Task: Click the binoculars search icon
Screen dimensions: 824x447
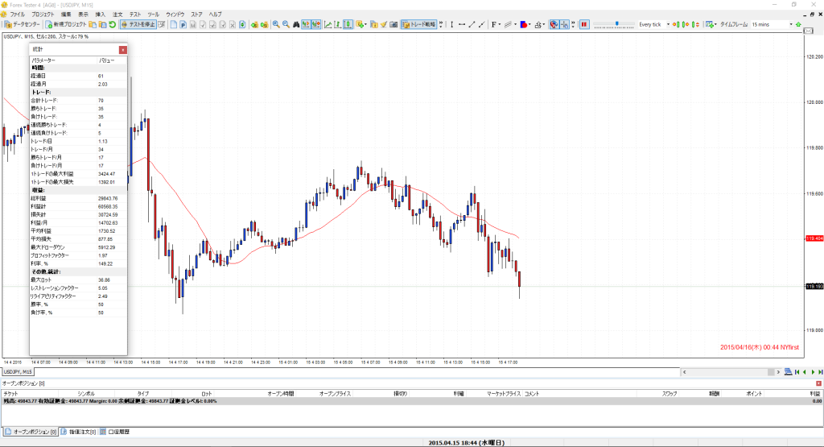Action: 296,25
